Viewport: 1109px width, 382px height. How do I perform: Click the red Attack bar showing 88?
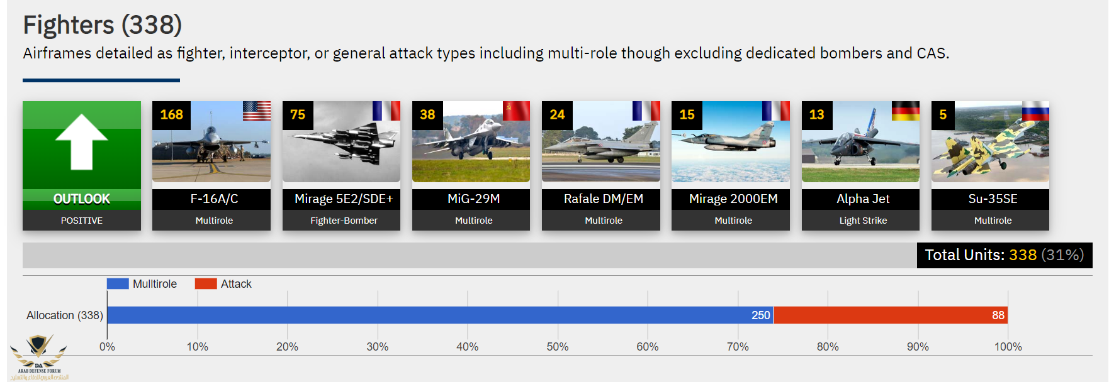click(890, 315)
